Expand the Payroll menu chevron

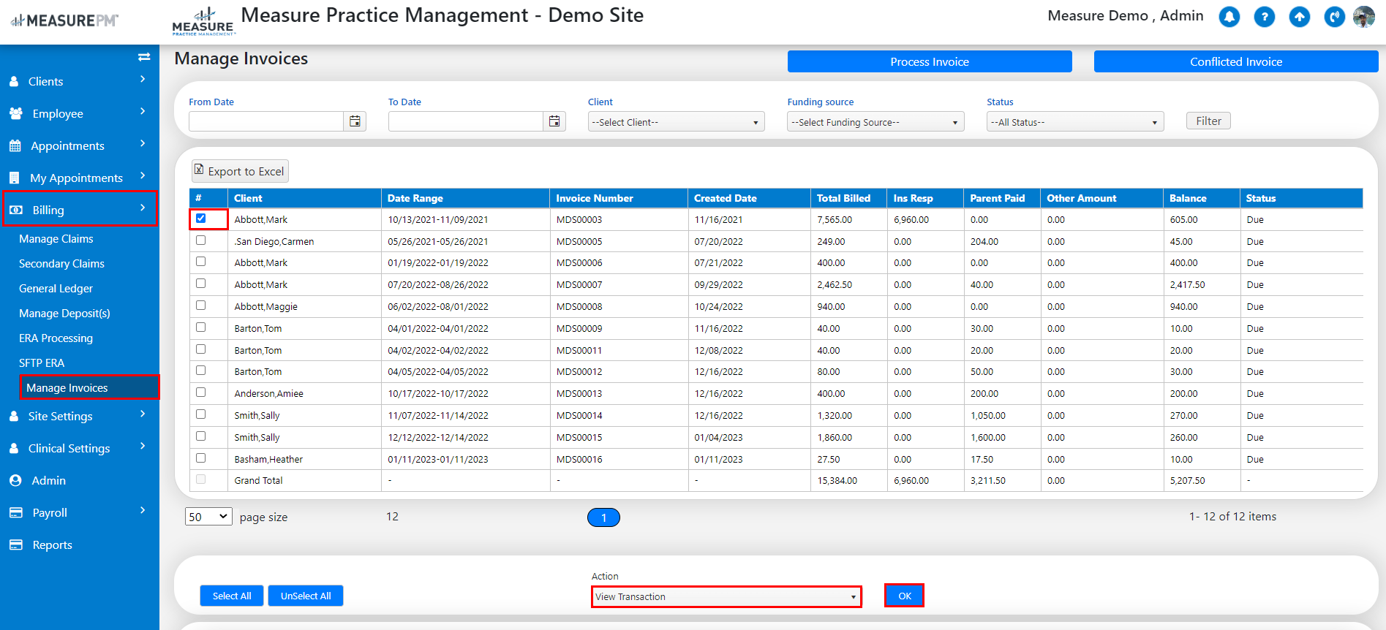coord(143,510)
